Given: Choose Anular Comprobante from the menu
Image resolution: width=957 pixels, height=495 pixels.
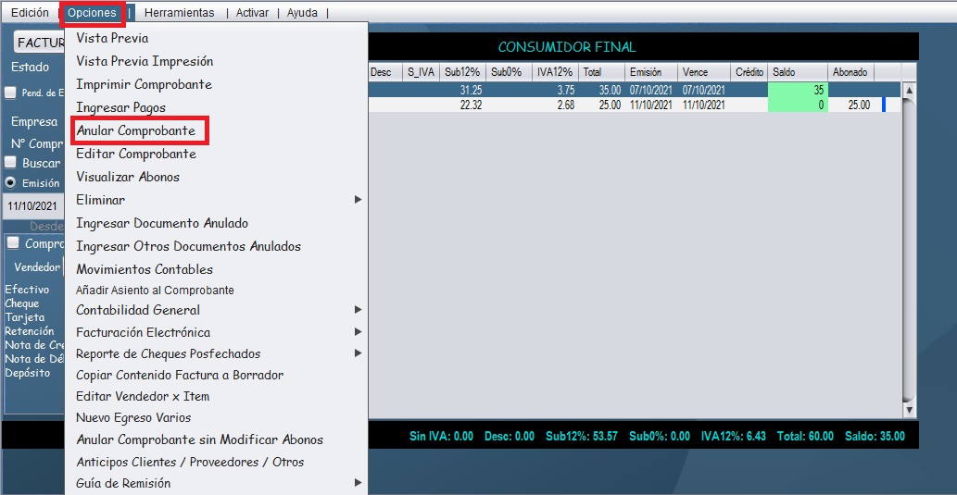Looking at the screenshot, I should (136, 130).
